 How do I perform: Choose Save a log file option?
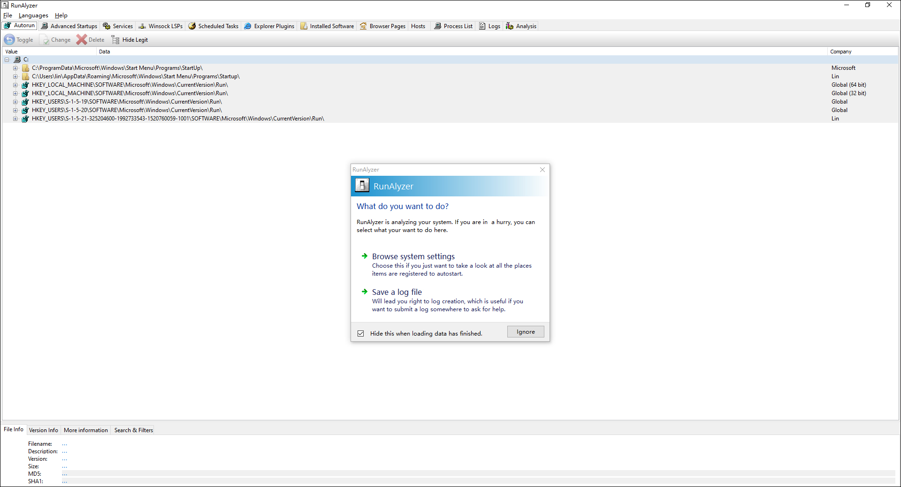pyautogui.click(x=397, y=292)
